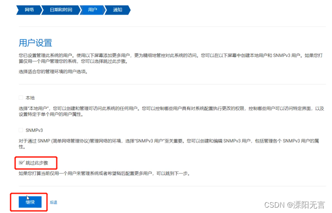The image size is (332, 213).
Task: Click the 本地 option label
Action: click(30, 98)
